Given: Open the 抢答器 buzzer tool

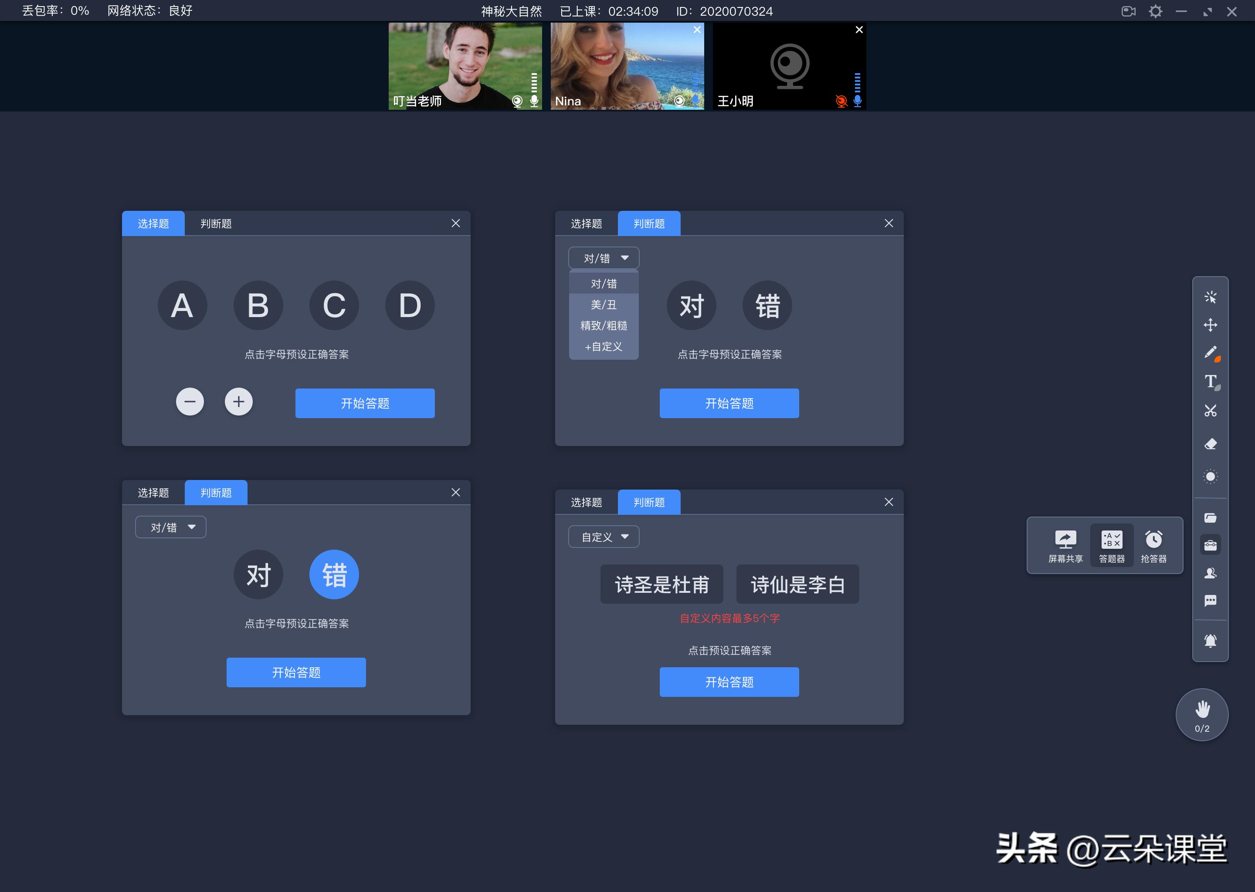Looking at the screenshot, I should click(1154, 544).
